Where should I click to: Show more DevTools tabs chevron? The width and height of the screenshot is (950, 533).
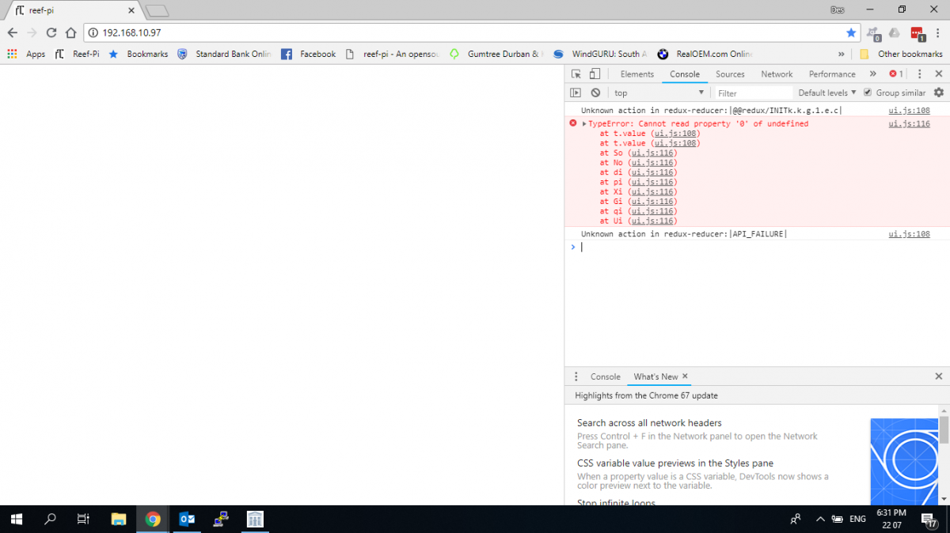[x=872, y=74]
